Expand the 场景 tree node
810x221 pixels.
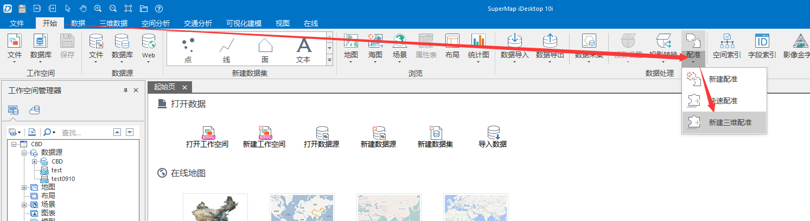(x=24, y=205)
